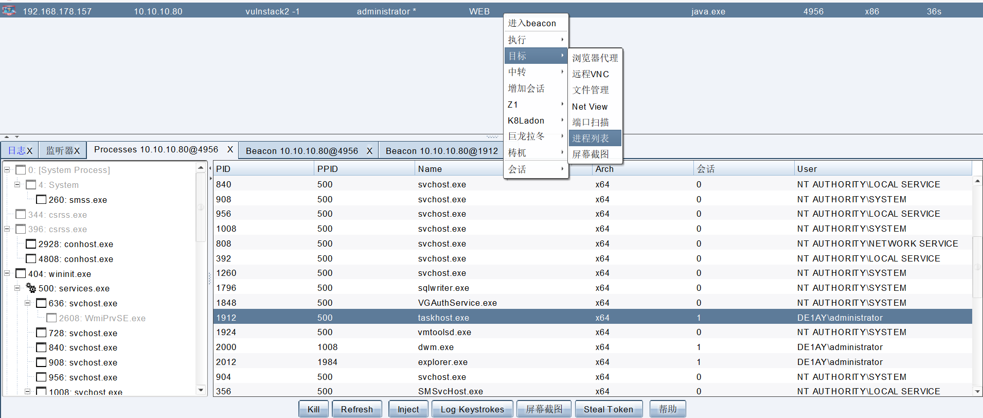Collapse the 500: services.exe tree node

click(x=17, y=288)
